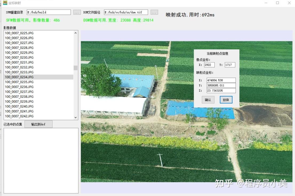Click the image list scrollbar thumb
The height and width of the screenshot is (196, 295).
click(75, 68)
